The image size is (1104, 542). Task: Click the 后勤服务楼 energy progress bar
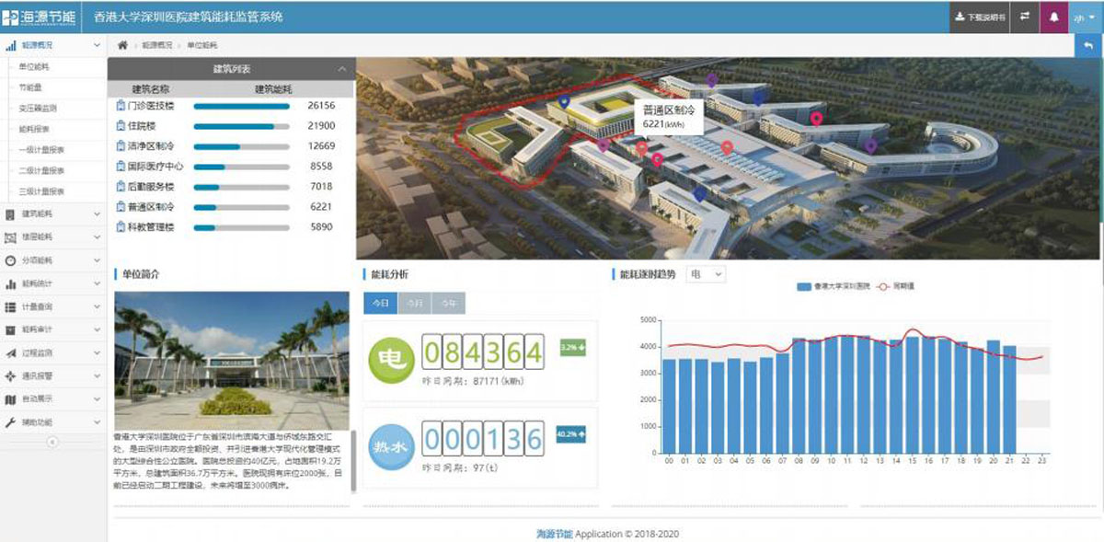click(x=241, y=187)
